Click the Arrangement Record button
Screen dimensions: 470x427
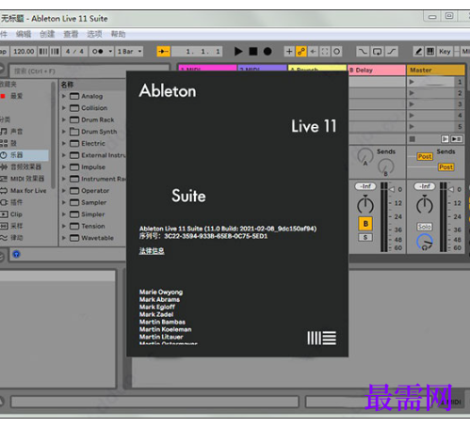coord(267,52)
